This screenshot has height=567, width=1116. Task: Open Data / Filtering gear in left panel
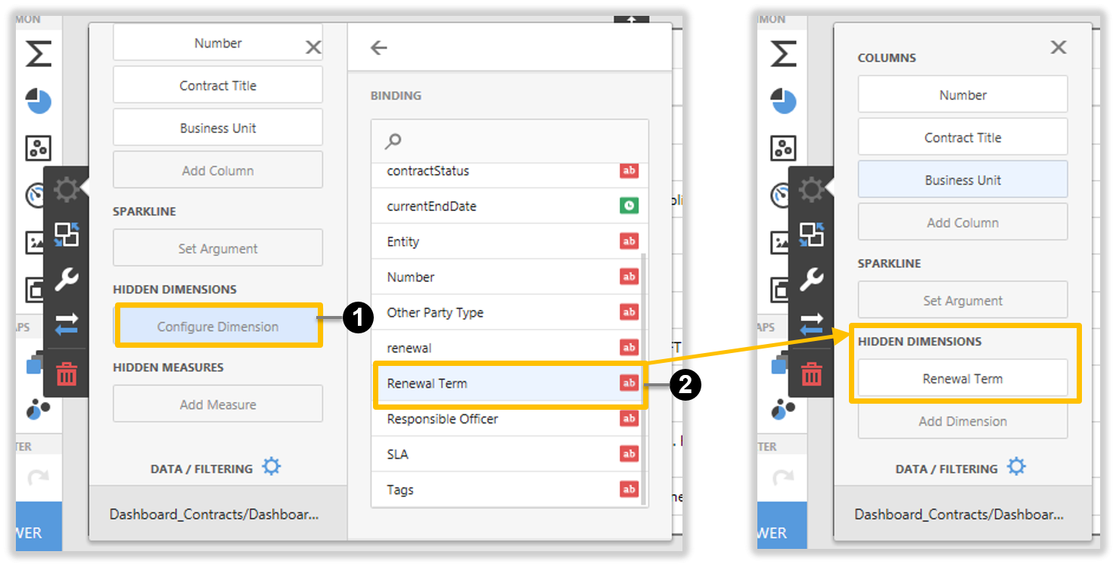[x=271, y=467]
